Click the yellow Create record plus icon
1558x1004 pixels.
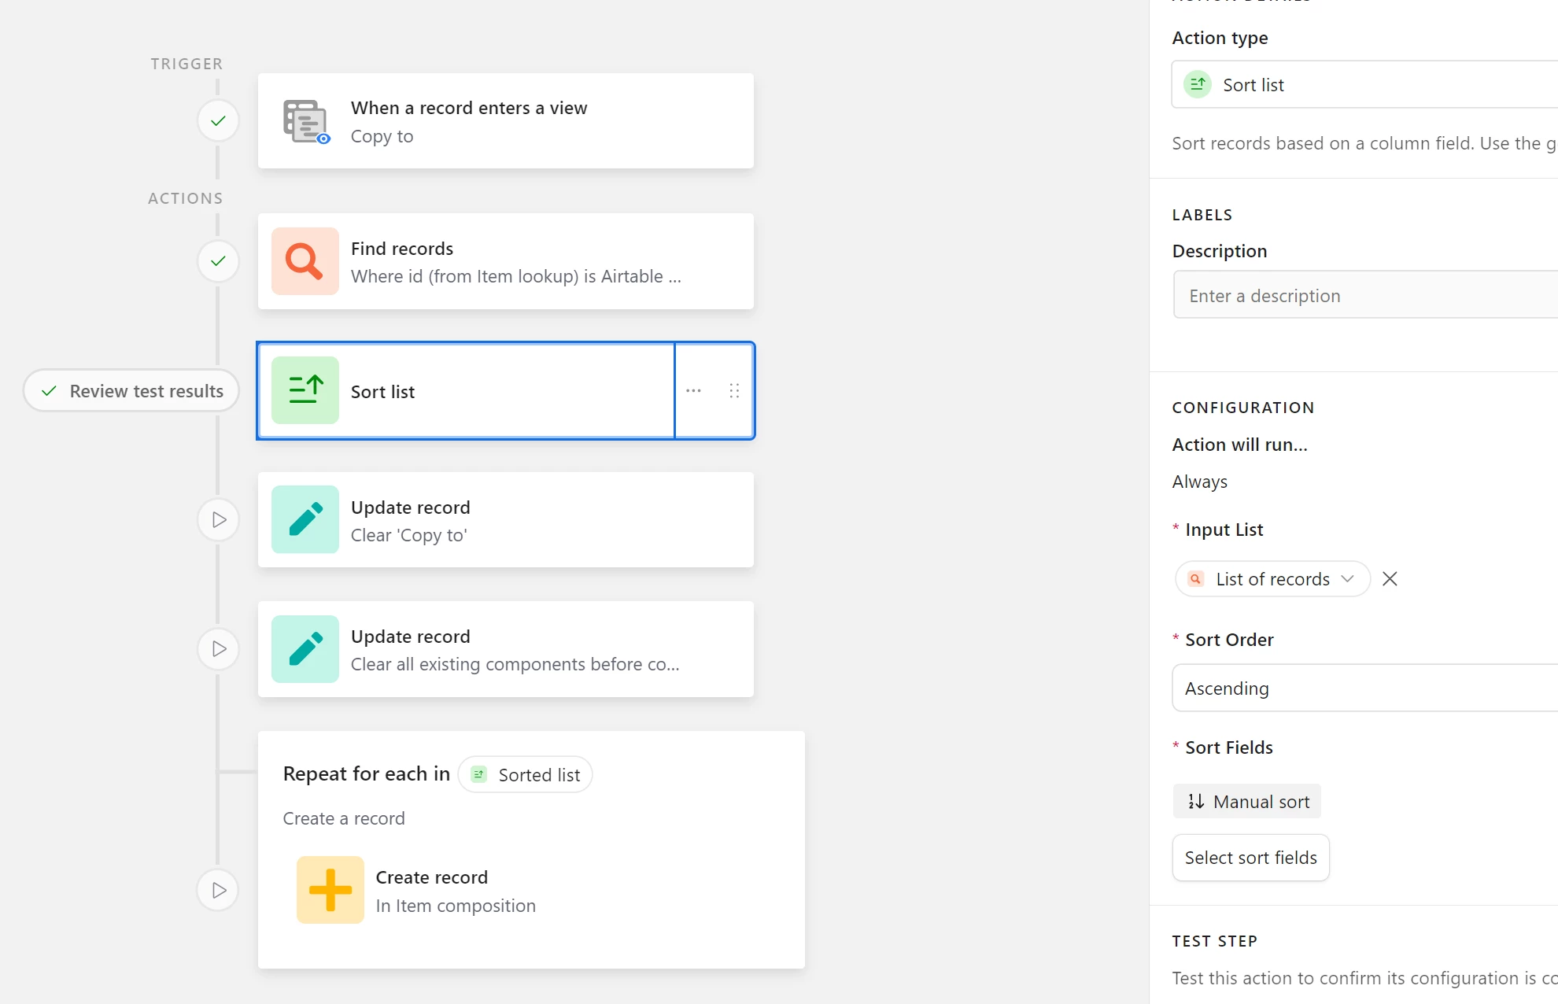coord(330,890)
